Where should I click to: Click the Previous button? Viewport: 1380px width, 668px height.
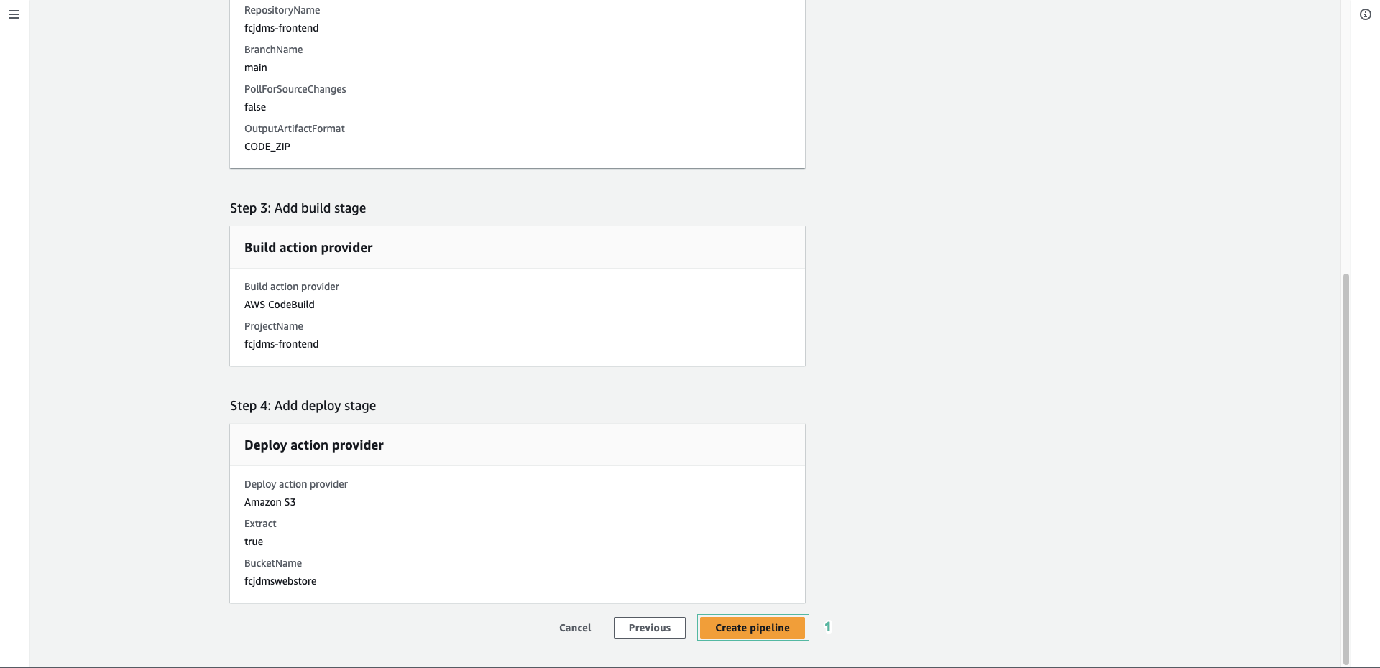pyautogui.click(x=650, y=628)
